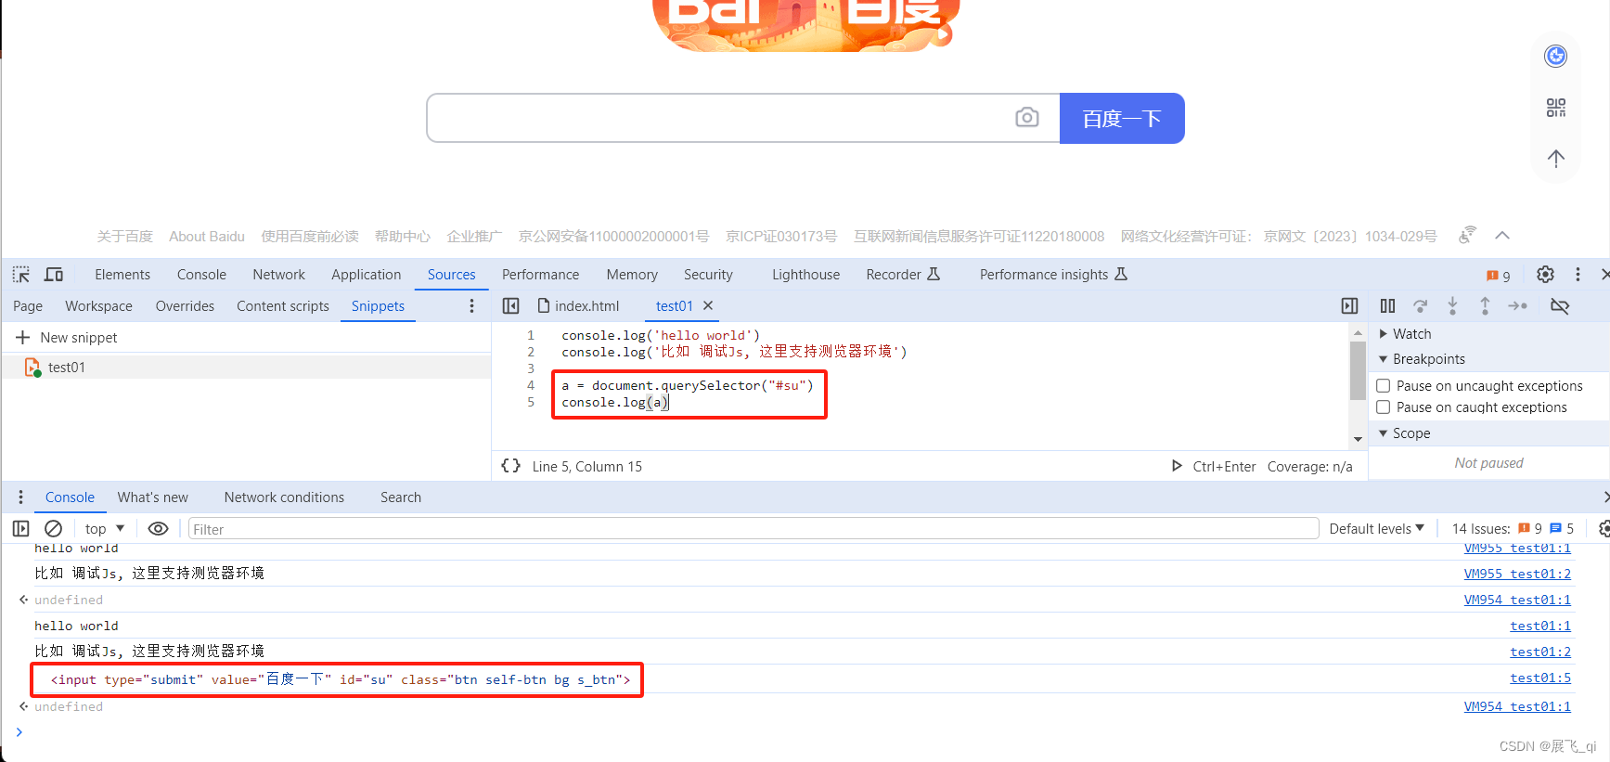
Task: Click the Baidu AI assistant icon
Action: (1556, 57)
